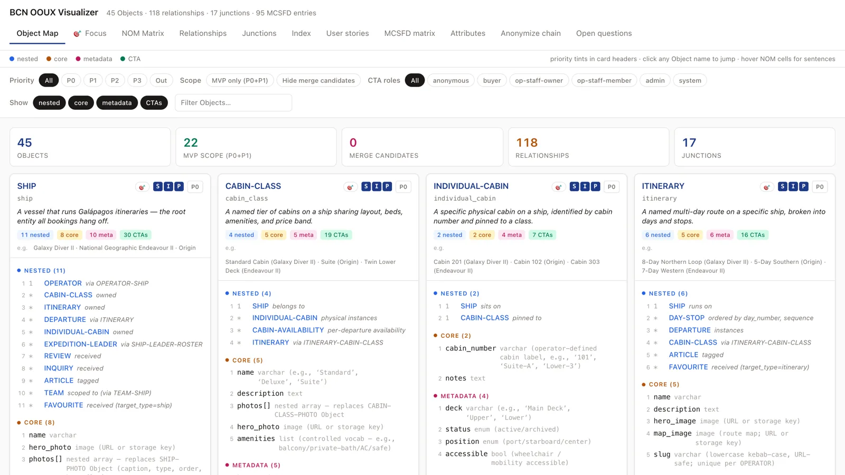
Task: Toggle the metadata show pill
Action: click(x=117, y=103)
